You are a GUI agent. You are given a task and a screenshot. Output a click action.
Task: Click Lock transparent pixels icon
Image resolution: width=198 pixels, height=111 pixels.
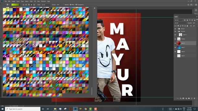(x=178, y=26)
